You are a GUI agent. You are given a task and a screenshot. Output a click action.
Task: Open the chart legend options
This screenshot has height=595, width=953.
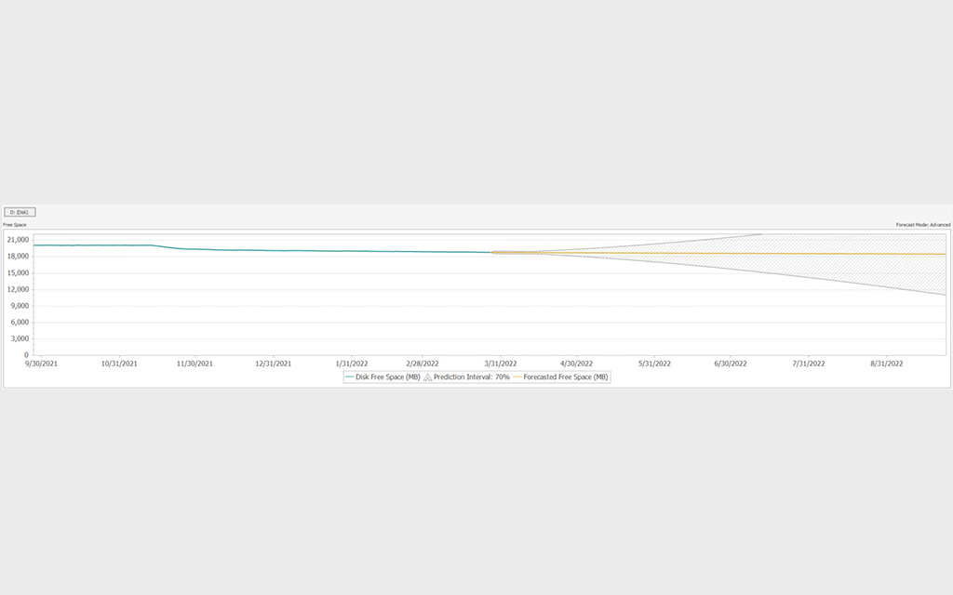point(476,377)
